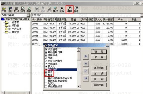Viewport: 143px width, 94px height.
Task: Click the 使用年限 column header
Action: pos(62,20)
